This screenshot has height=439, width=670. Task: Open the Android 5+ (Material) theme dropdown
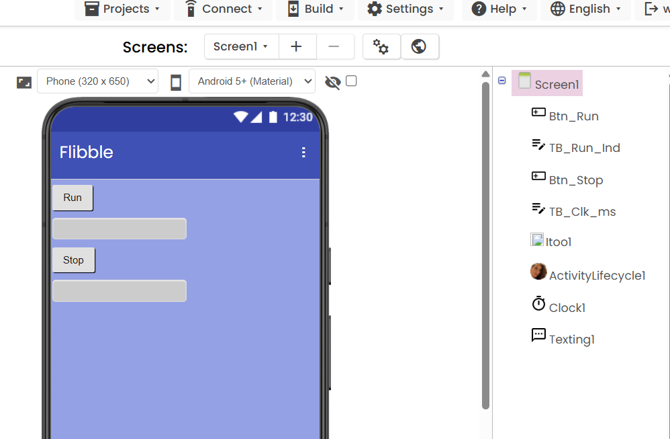point(252,81)
